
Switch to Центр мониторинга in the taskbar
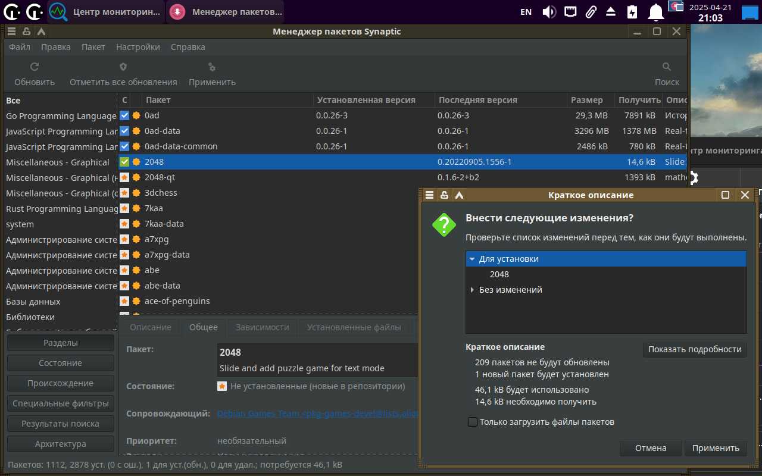pos(105,11)
